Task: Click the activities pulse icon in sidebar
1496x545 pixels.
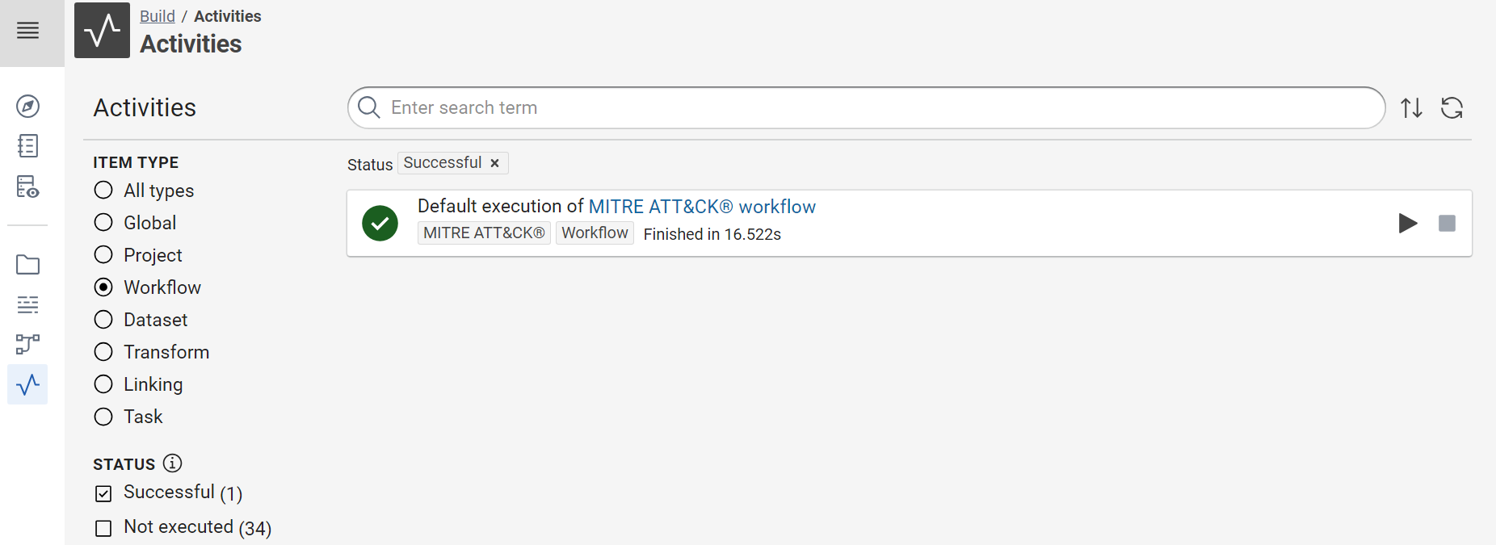Action: coord(28,384)
